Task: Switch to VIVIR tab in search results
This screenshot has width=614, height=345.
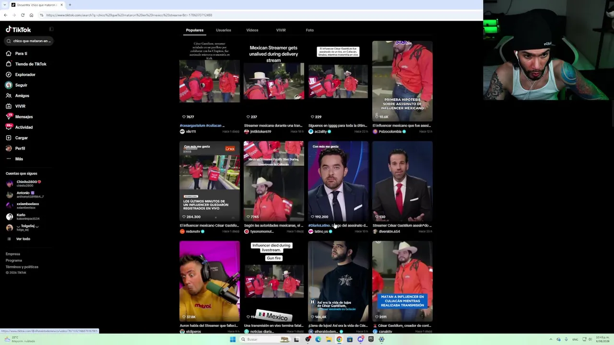Action: click(x=281, y=30)
